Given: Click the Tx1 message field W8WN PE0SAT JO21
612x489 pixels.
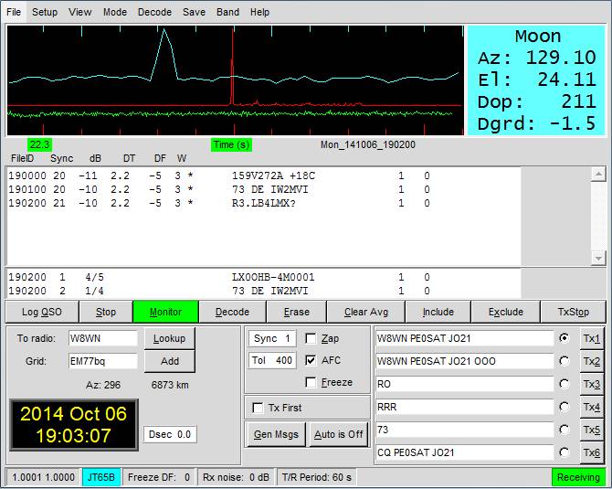Looking at the screenshot, I should pos(464,338).
